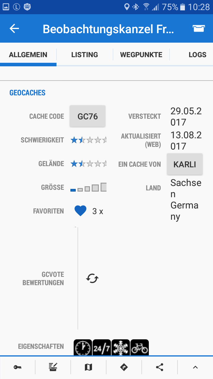The width and height of the screenshot is (213, 379).
Task: Open the geocache box icon in header
Action: (199, 28)
